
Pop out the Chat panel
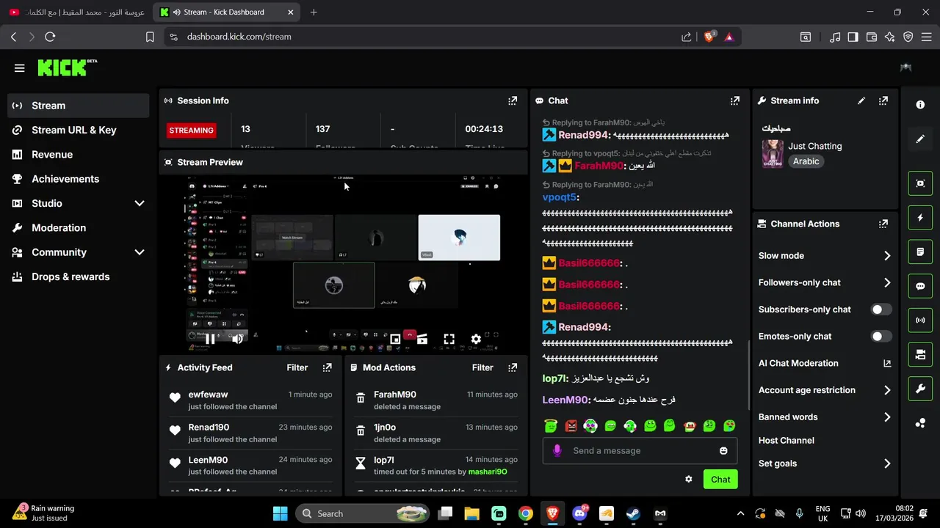pyautogui.click(x=734, y=100)
